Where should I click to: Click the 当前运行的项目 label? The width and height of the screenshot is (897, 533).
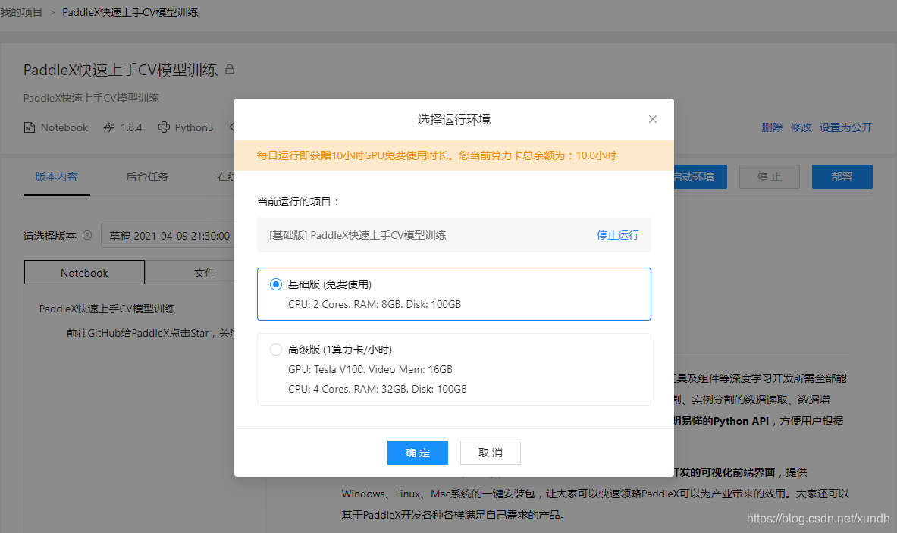click(299, 202)
